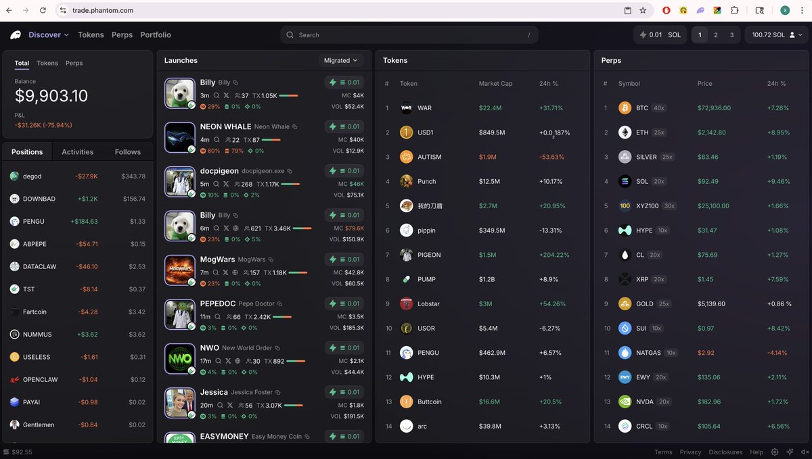Open X link for docpigeon launch
The image size is (812, 459).
tap(227, 184)
